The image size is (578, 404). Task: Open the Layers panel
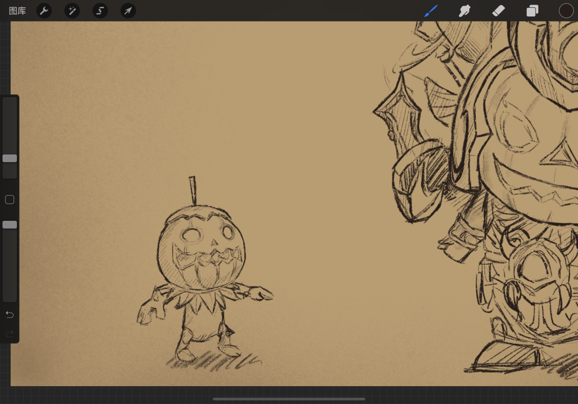point(532,11)
